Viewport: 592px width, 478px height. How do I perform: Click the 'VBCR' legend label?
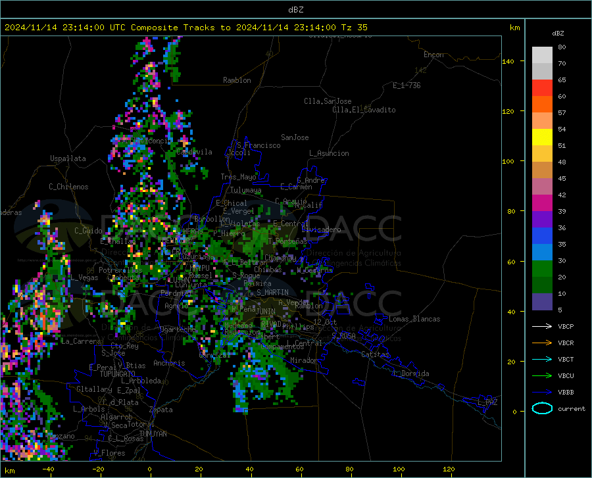pos(566,343)
